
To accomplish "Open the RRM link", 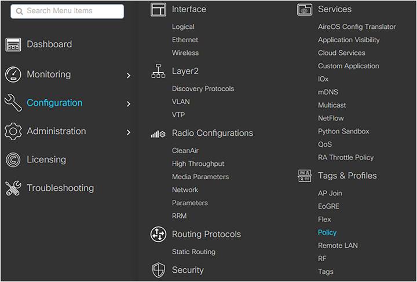I will (179, 216).
